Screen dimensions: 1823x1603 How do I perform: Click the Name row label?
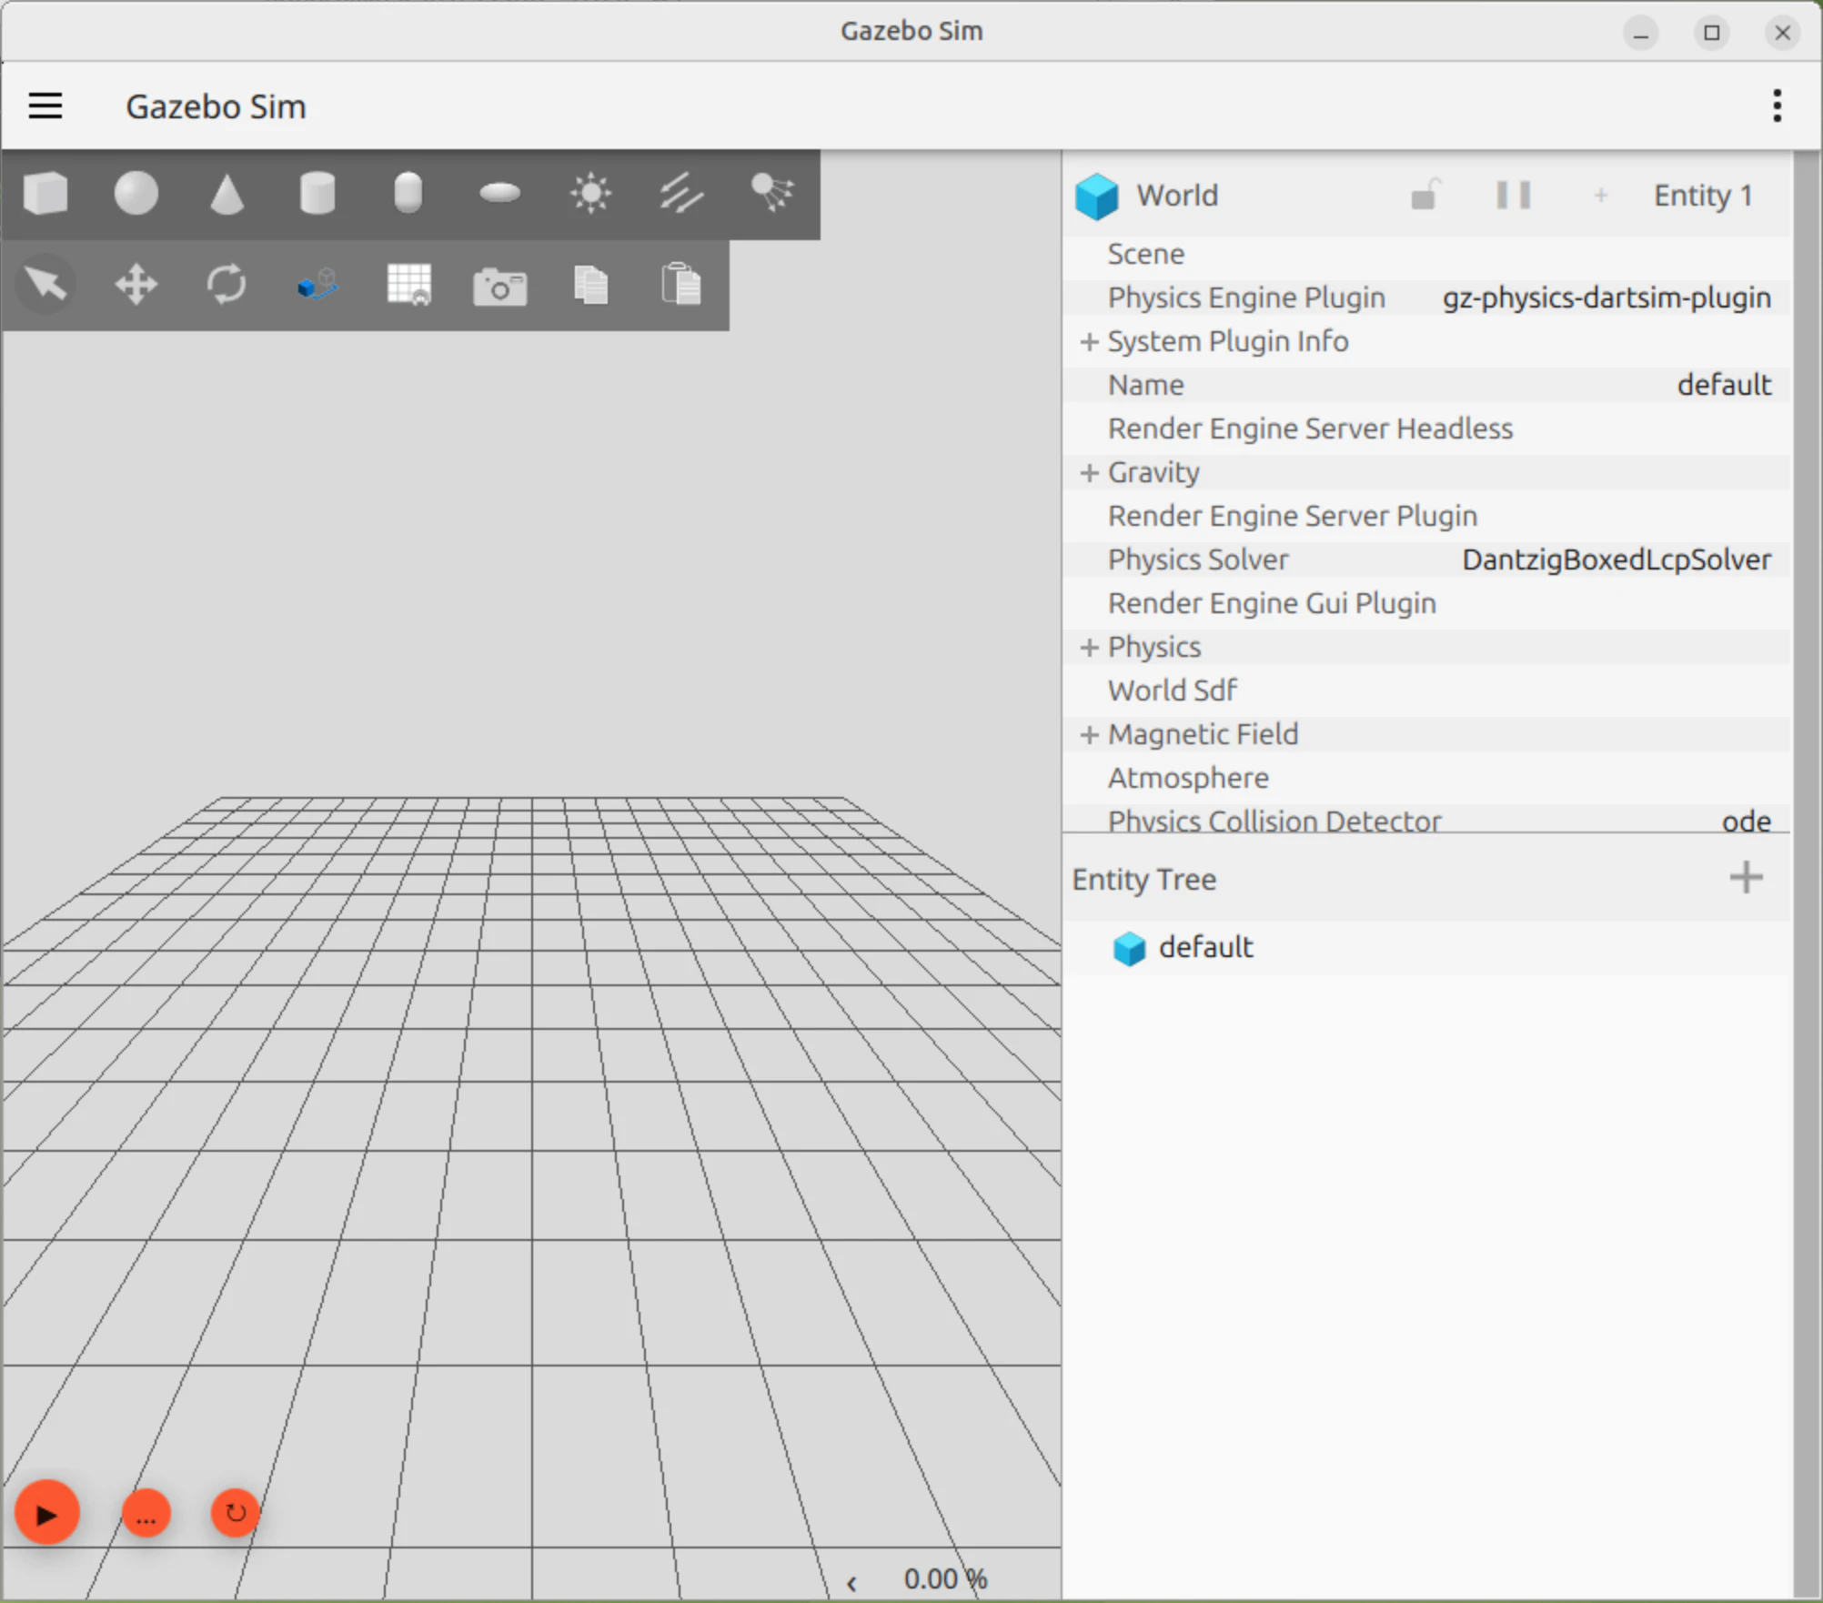tap(1145, 385)
